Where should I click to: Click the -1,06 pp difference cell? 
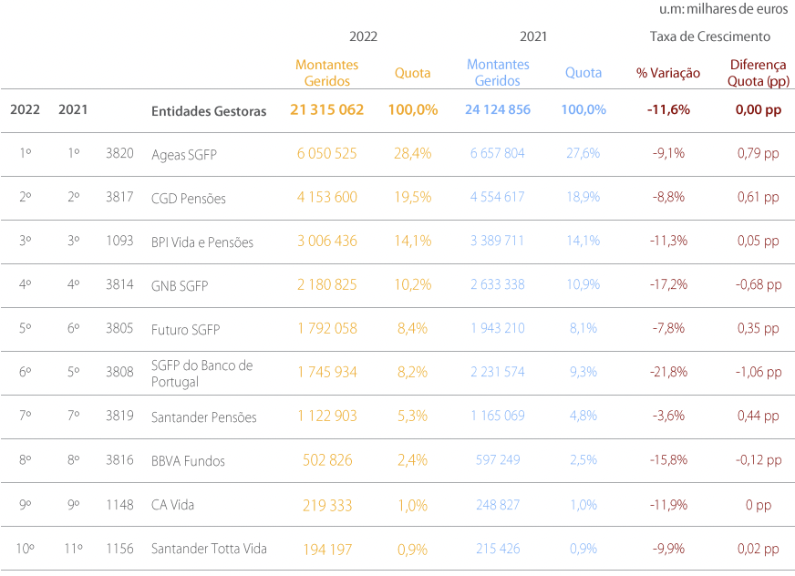click(x=758, y=372)
